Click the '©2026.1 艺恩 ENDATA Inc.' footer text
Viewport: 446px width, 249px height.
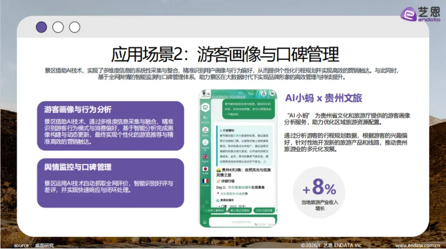[x=332, y=245]
